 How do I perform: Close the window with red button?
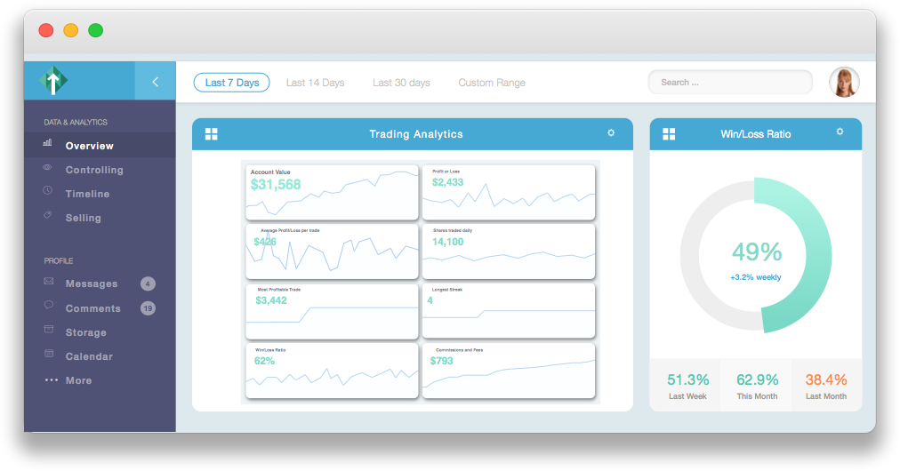pos(46,30)
